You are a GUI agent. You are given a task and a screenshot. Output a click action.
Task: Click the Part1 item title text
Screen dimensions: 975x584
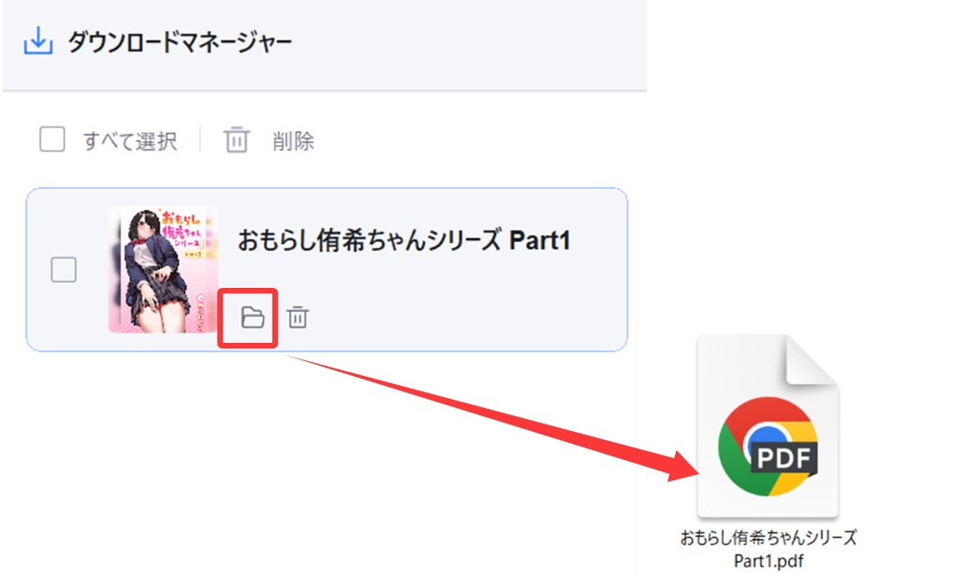point(404,241)
